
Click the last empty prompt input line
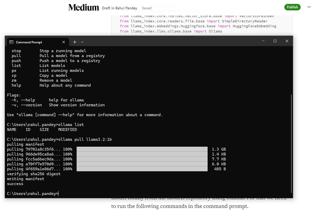coord(33,193)
